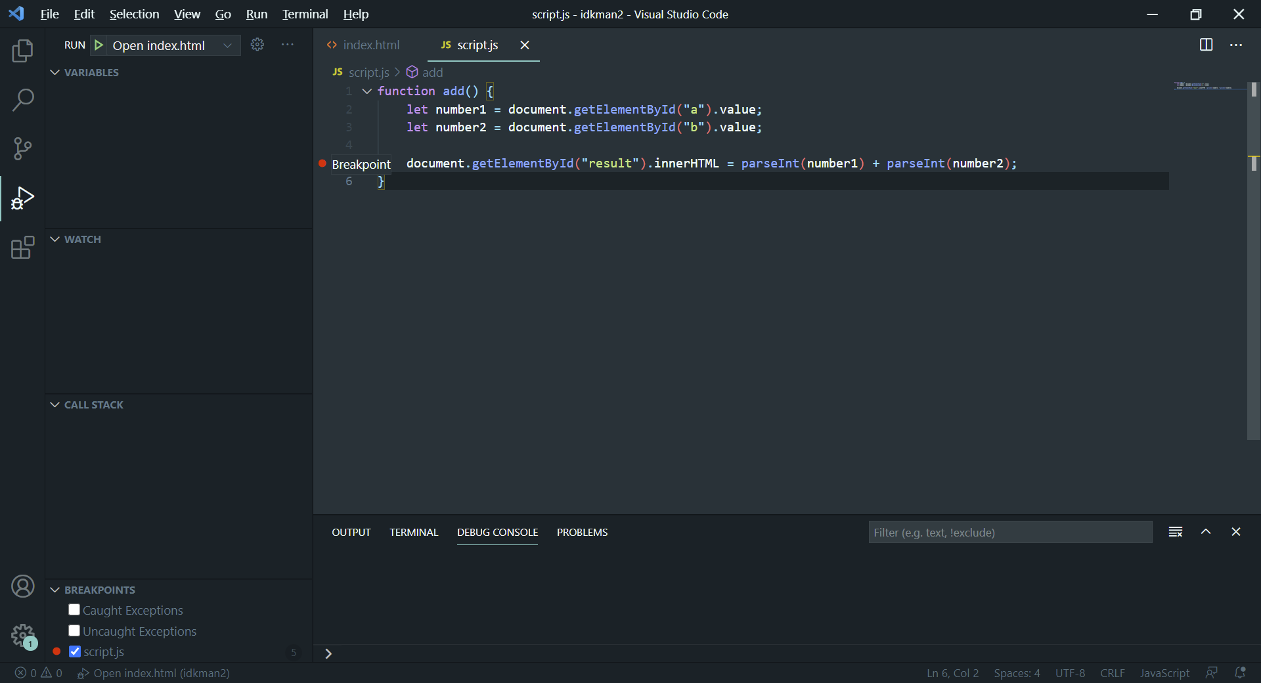The width and height of the screenshot is (1261, 683).
Task: Open the notifications bell in status bar
Action: click(x=1241, y=673)
